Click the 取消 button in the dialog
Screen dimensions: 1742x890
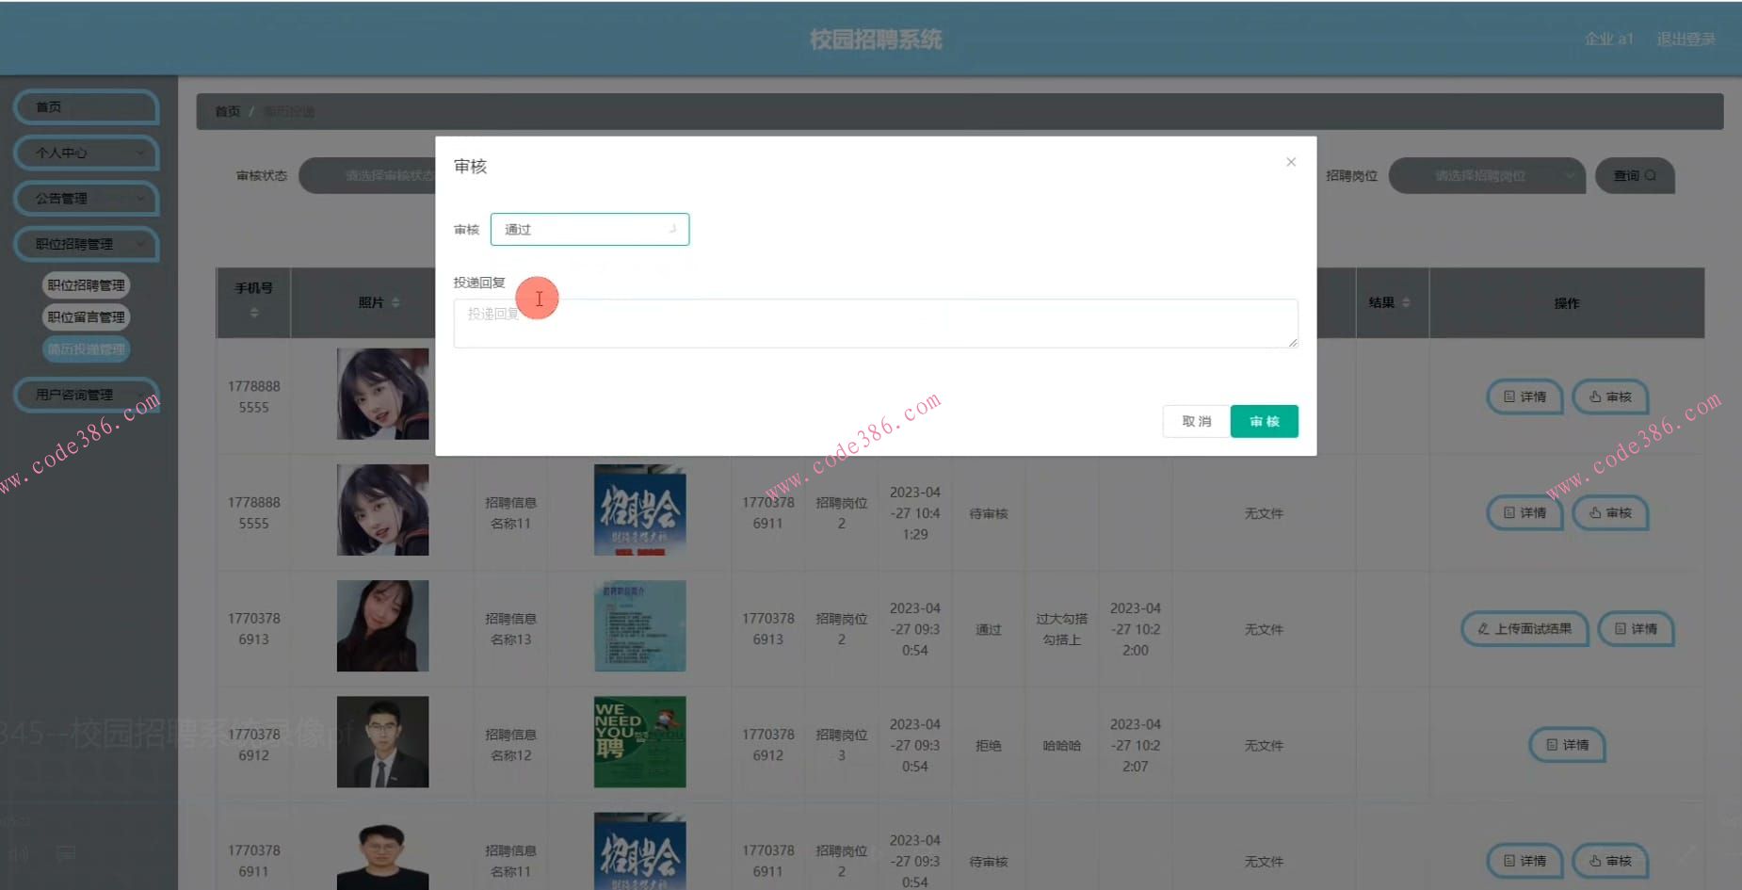pos(1197,421)
